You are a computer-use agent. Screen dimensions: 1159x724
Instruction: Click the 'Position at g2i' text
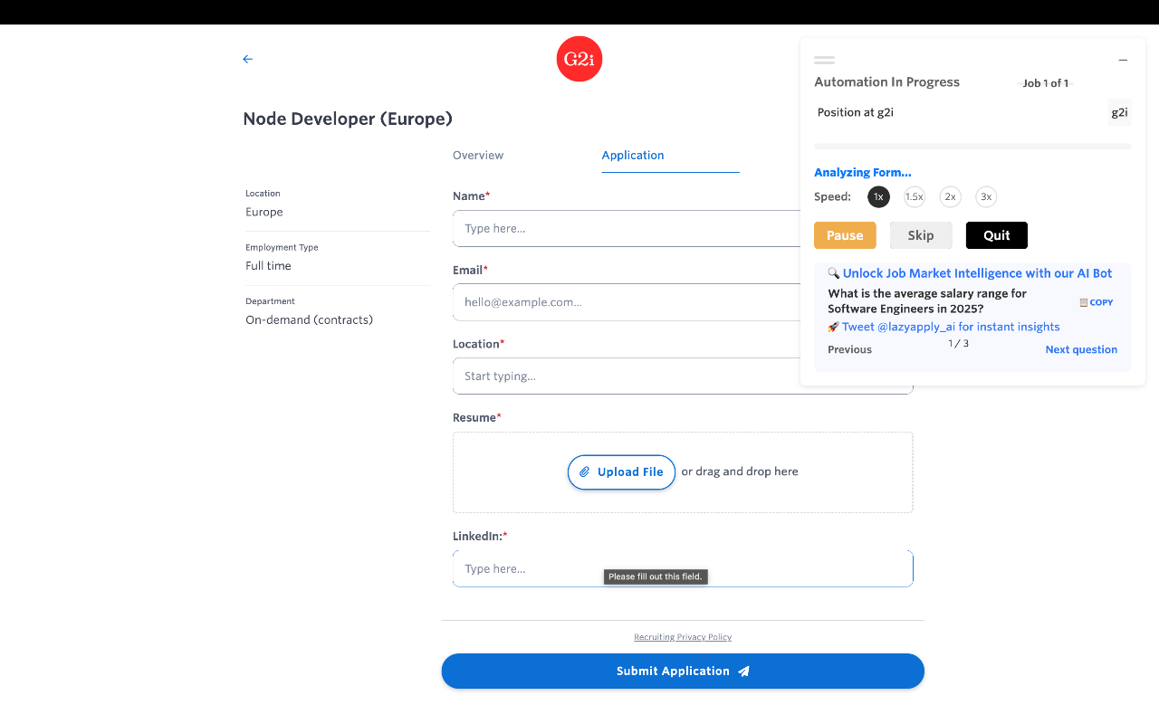pyautogui.click(x=856, y=112)
